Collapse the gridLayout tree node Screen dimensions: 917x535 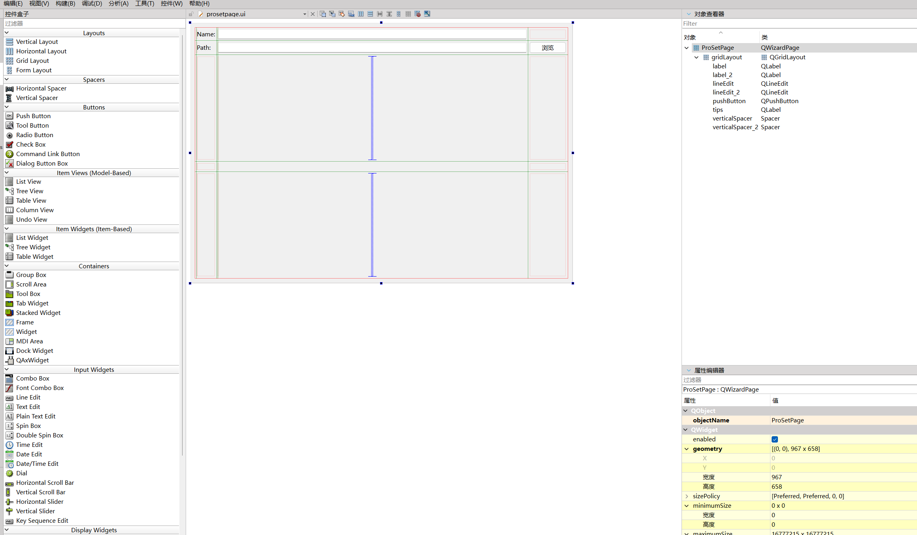click(697, 57)
